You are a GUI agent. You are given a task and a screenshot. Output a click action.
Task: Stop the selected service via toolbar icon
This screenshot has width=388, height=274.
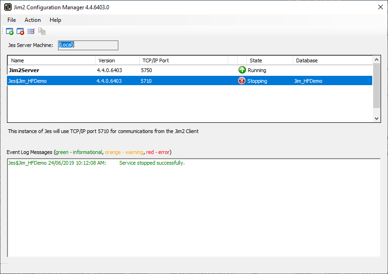[20, 31]
